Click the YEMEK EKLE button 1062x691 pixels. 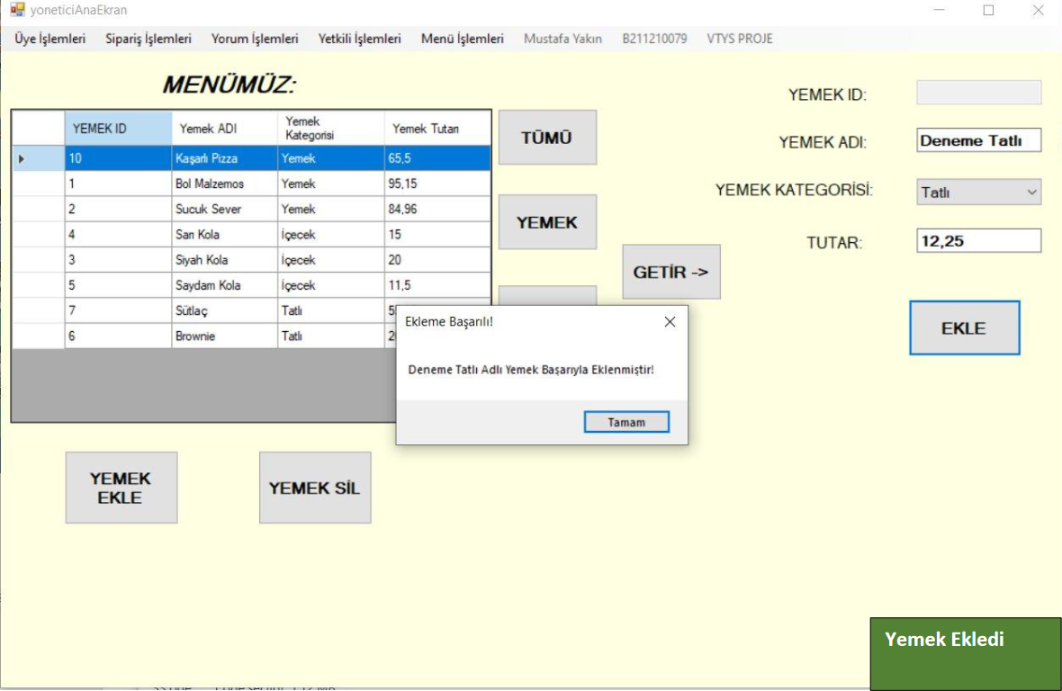[x=121, y=488]
